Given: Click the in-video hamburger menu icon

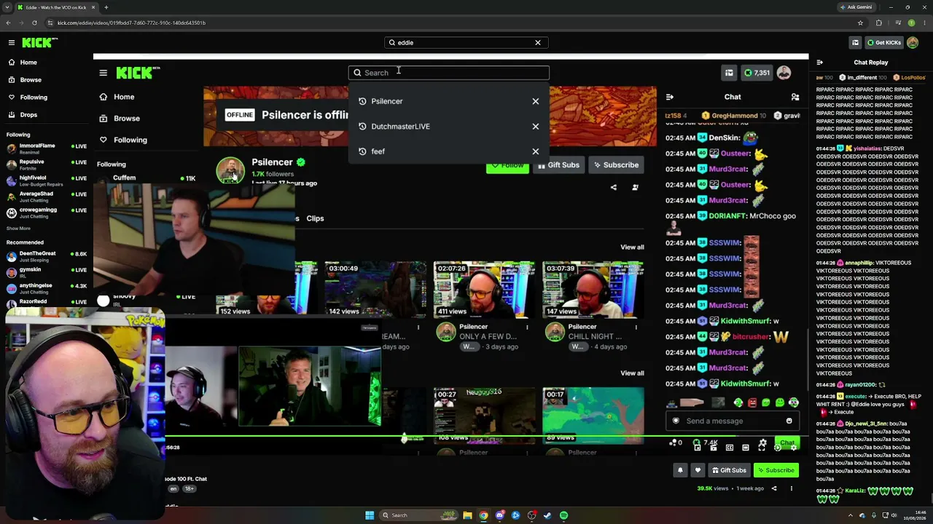Looking at the screenshot, I should [x=104, y=73].
